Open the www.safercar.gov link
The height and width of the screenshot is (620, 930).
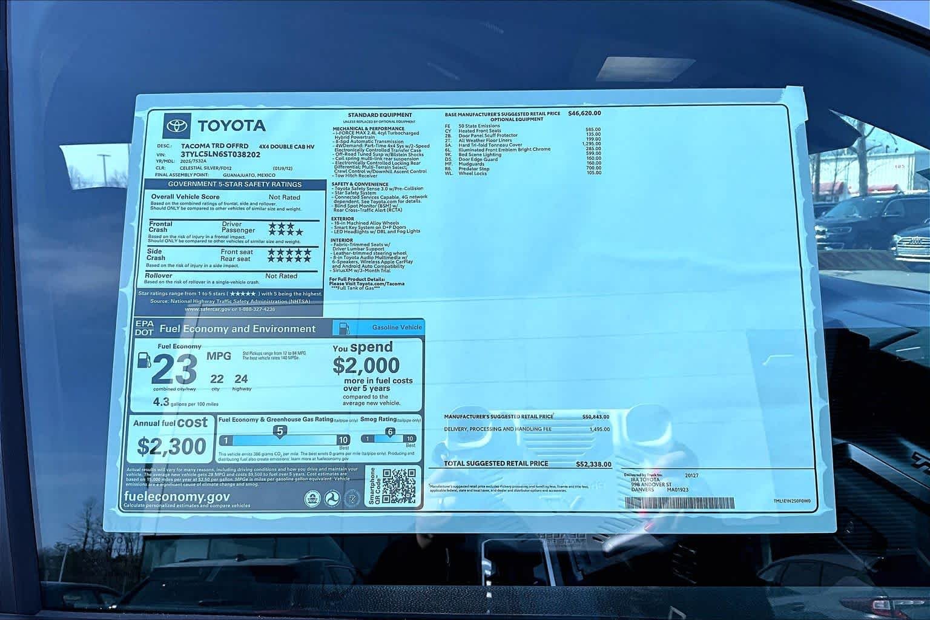pyautogui.click(x=229, y=309)
